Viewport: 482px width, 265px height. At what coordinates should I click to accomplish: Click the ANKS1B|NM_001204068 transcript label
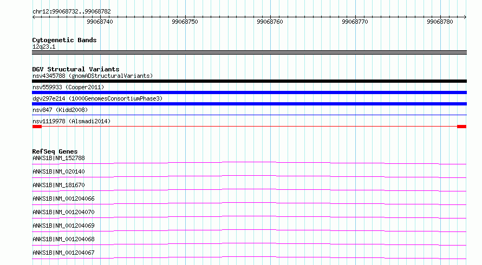point(63,239)
